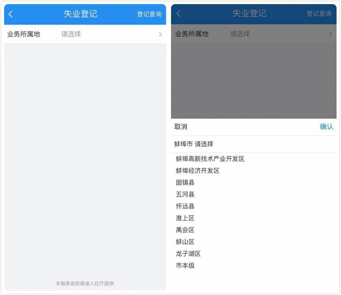
Task: Open 登记查询 in the left screen header
Action: click(x=149, y=14)
